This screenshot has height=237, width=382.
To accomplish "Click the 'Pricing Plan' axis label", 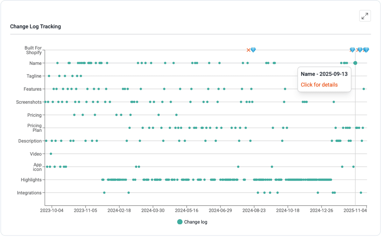I will (x=34, y=128).
